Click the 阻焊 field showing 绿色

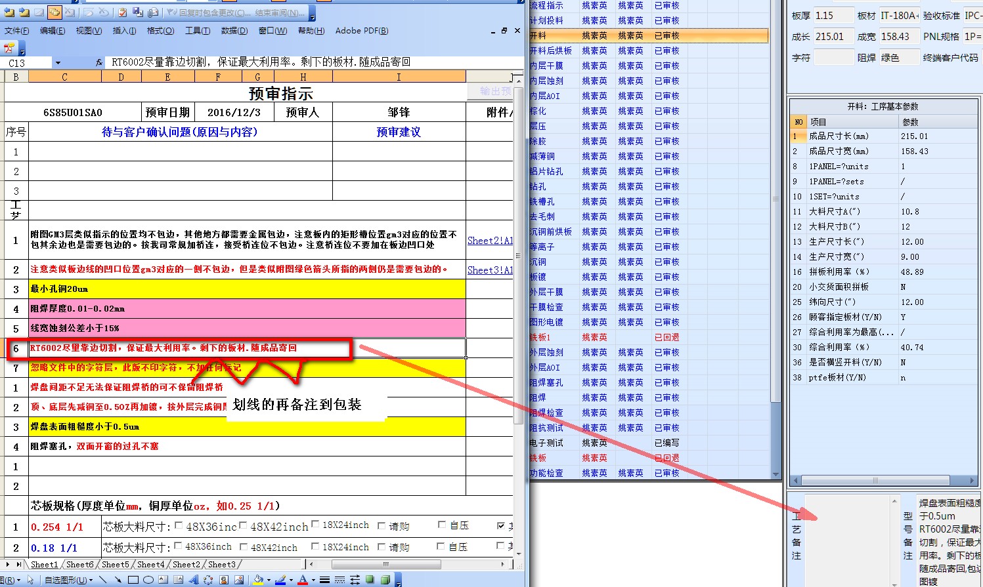pos(898,58)
